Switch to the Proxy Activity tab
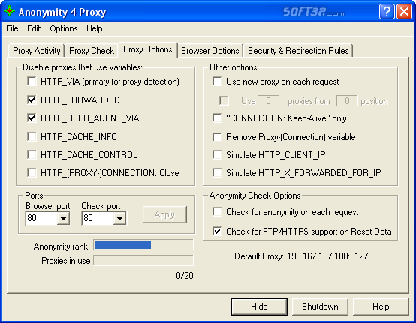416x323 pixels. (37, 50)
